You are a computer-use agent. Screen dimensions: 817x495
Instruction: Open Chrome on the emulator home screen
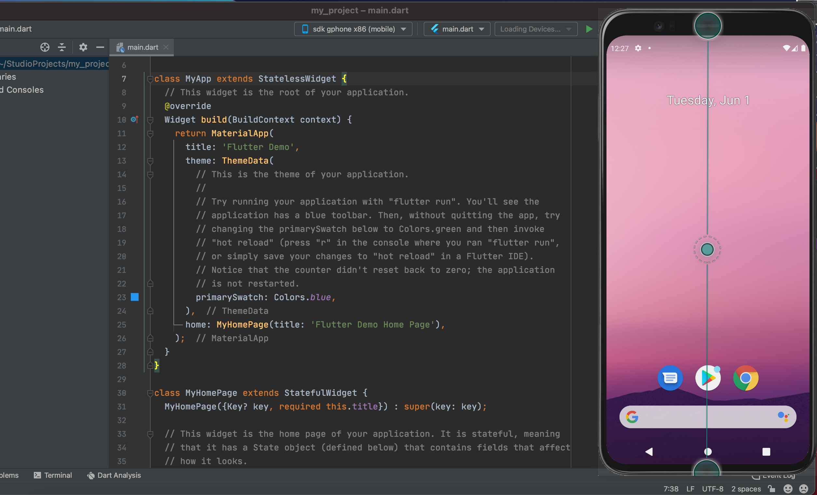point(745,378)
